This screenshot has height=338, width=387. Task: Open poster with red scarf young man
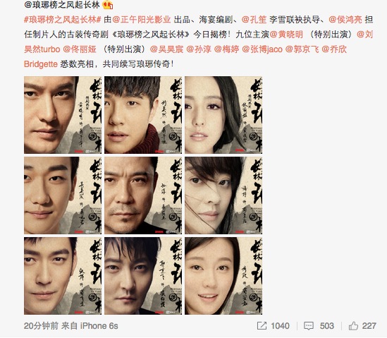click(x=143, y=115)
